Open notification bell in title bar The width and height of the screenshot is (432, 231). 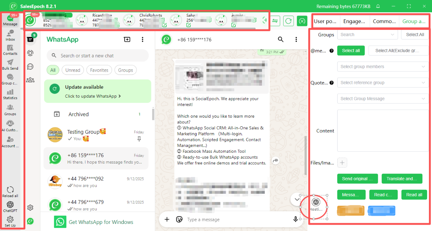(x=378, y=6)
